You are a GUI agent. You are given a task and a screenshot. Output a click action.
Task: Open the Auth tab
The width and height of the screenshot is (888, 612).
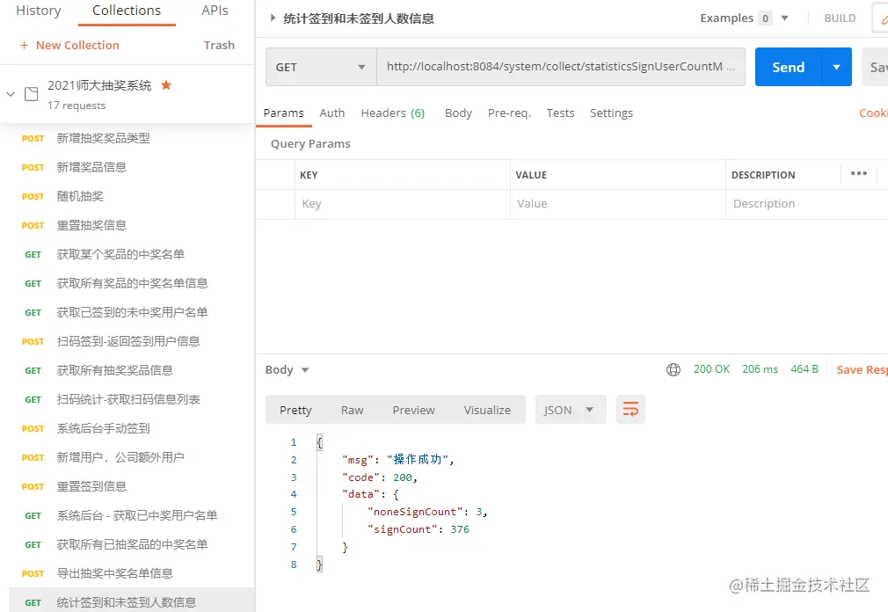331,113
